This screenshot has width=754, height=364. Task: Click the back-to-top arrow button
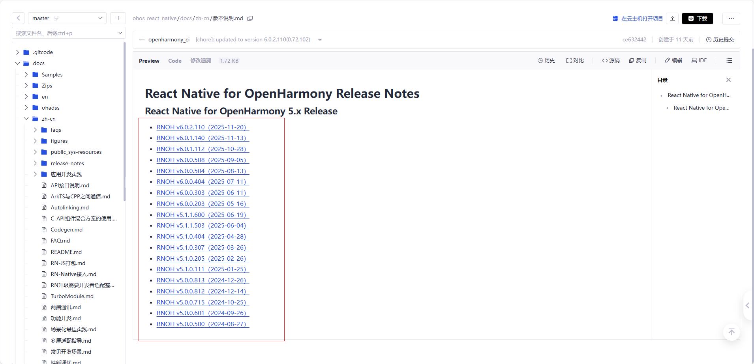tap(731, 332)
